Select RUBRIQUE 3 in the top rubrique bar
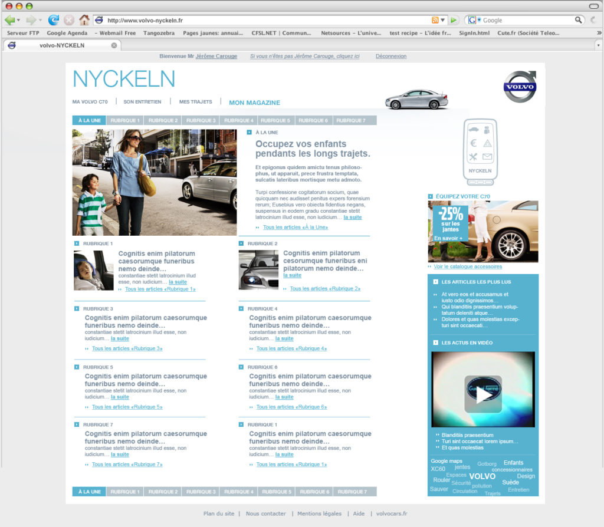 coord(201,120)
